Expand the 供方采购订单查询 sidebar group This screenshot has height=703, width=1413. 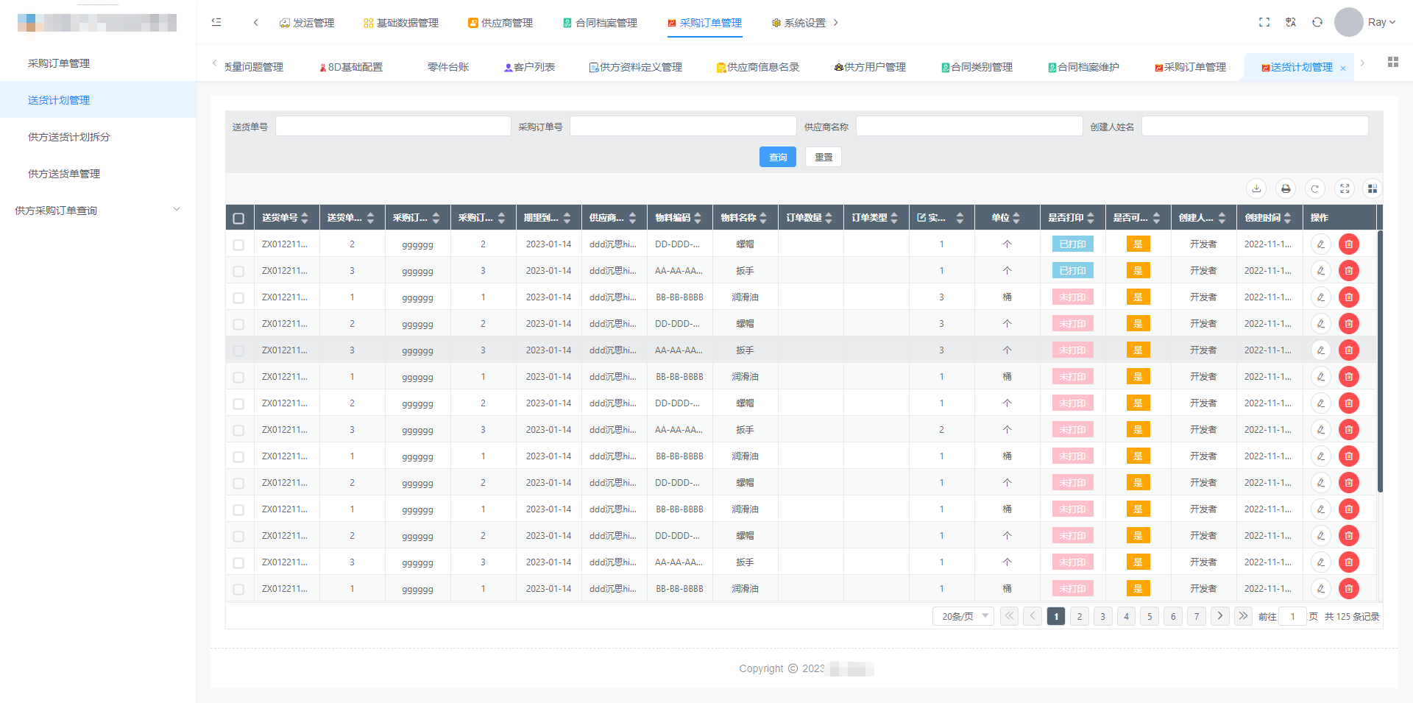pyautogui.click(x=97, y=210)
